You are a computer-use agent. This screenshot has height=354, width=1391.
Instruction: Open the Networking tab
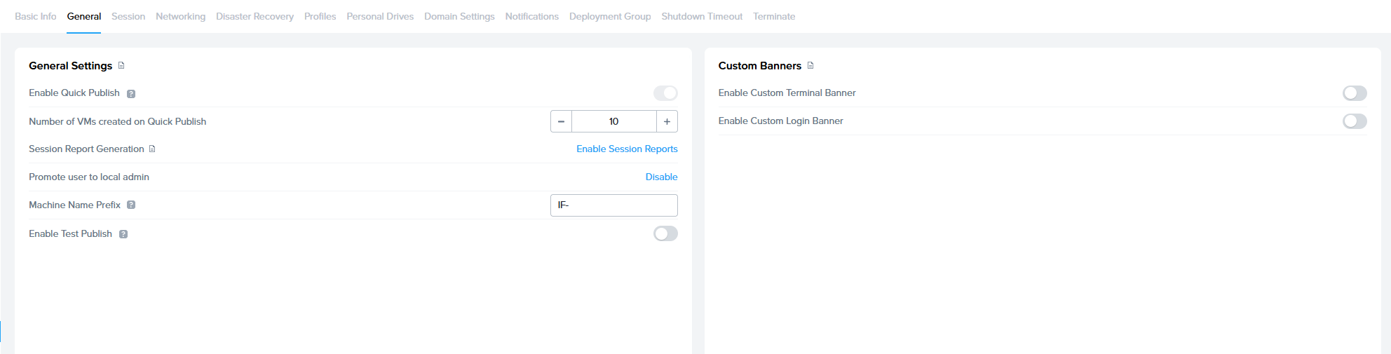[180, 16]
